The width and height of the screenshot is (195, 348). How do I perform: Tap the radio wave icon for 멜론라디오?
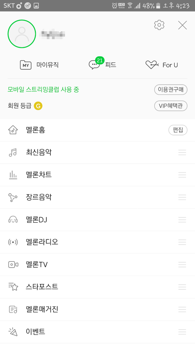[x=13, y=242]
